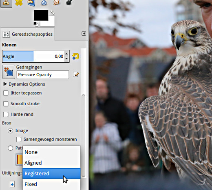Open the Gedragingen dynamics picker button
The height and width of the screenshot is (190, 212).
(9, 72)
